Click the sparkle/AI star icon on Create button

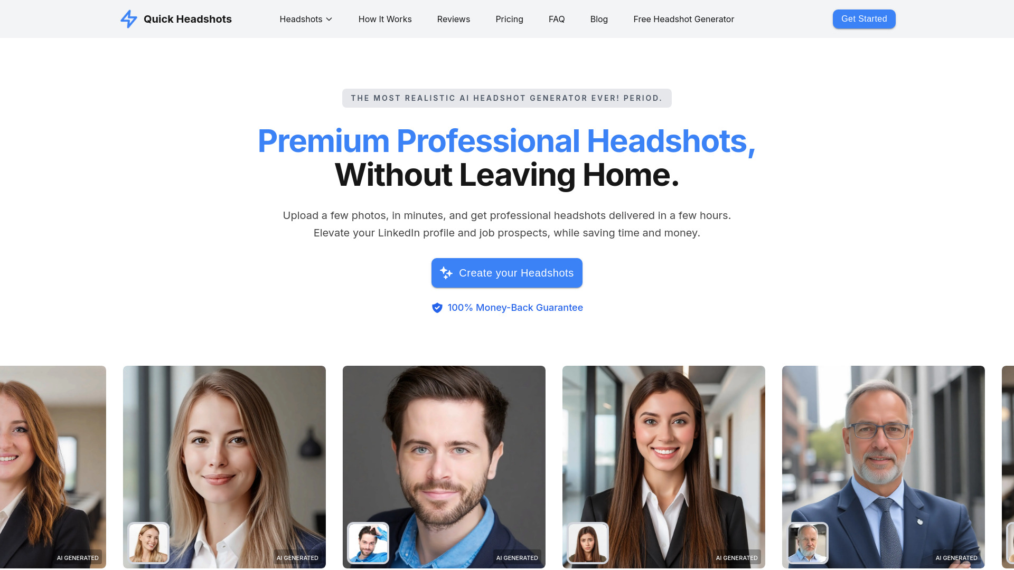446,272
